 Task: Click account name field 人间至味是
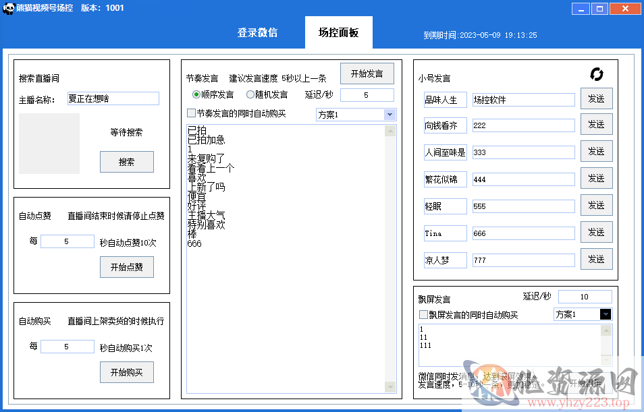[446, 152]
